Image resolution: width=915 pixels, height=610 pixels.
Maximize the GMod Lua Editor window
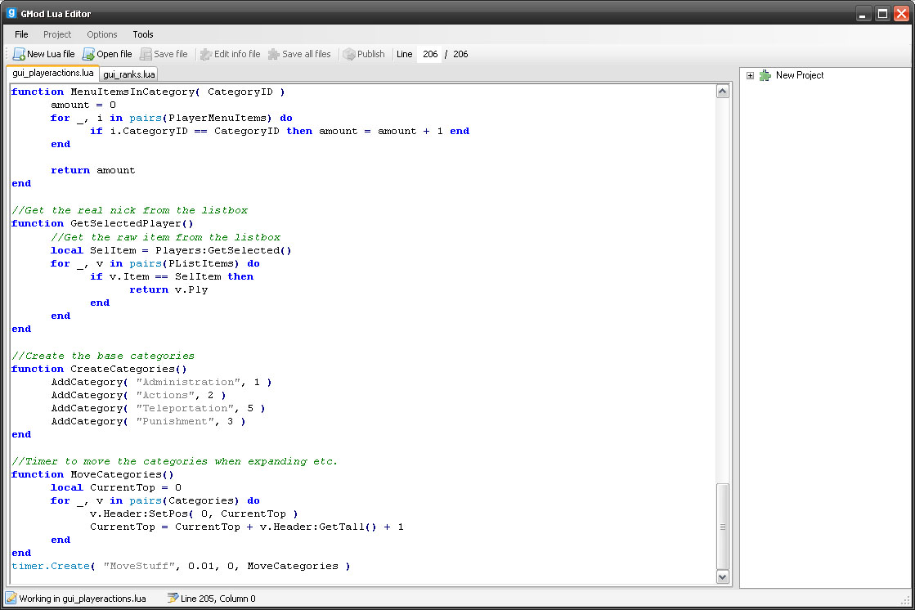pyautogui.click(x=883, y=13)
